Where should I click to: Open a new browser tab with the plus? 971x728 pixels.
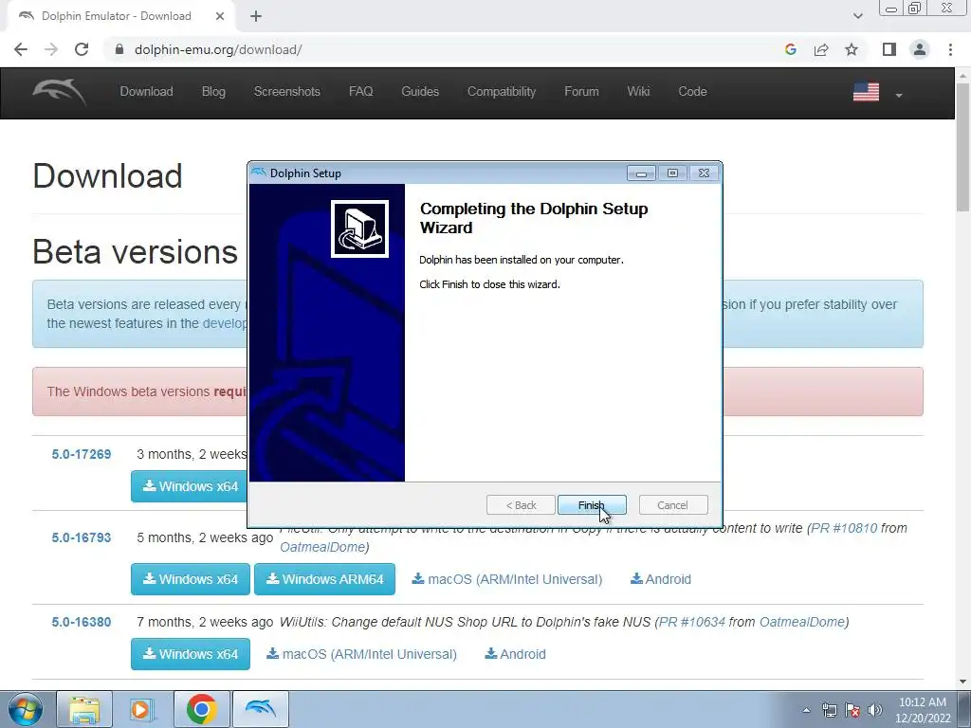click(256, 16)
